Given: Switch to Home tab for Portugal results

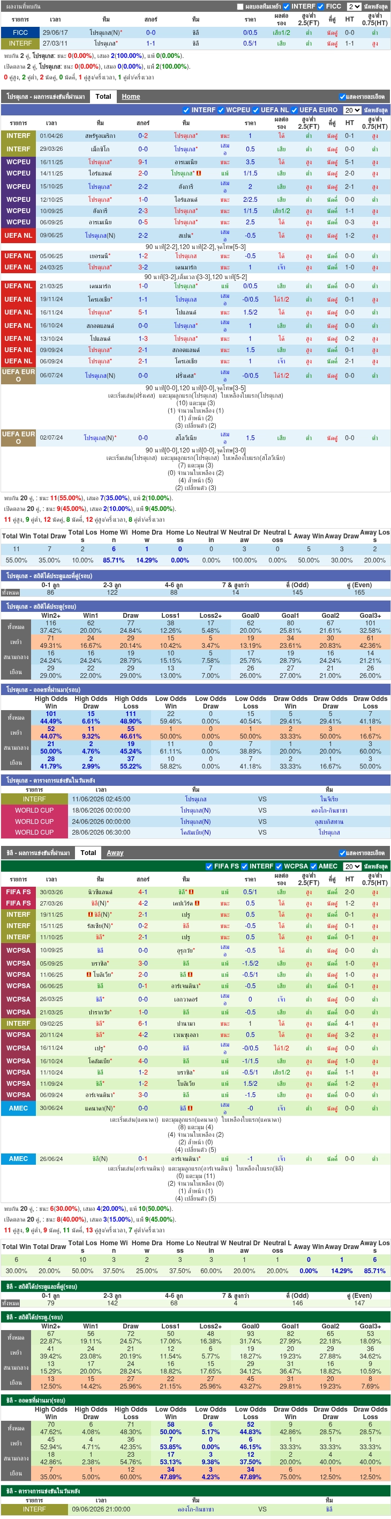Looking at the screenshot, I should coord(131,97).
